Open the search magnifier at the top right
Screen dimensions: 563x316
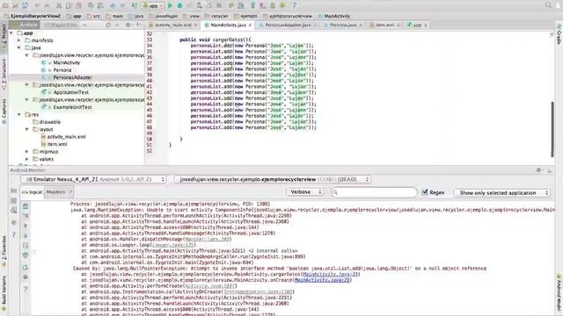click(548, 5)
